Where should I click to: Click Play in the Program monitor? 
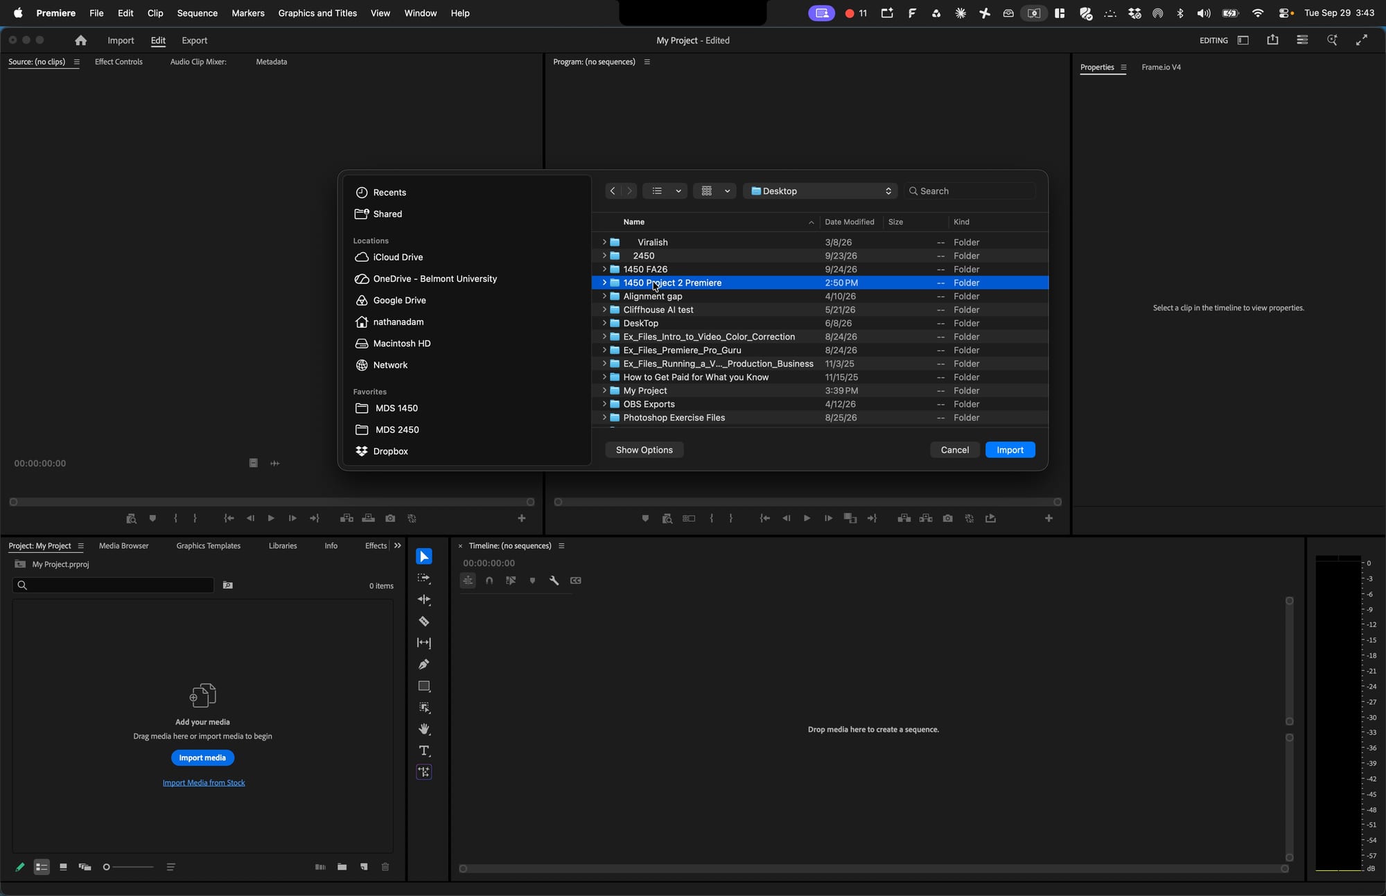coord(807,518)
